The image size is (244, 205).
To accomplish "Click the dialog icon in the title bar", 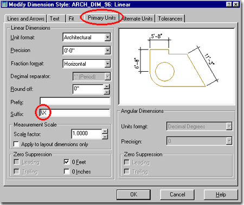I will coord(4,4).
